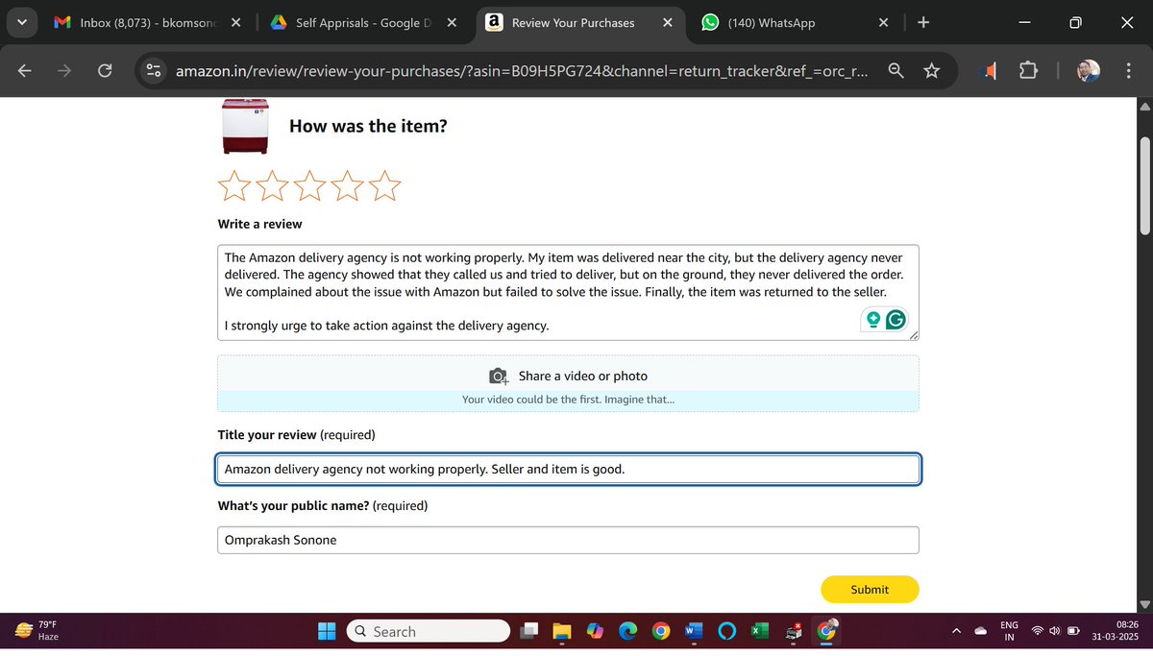Close the WhatsApp tab
This screenshot has height=656, width=1153.
coord(884,22)
